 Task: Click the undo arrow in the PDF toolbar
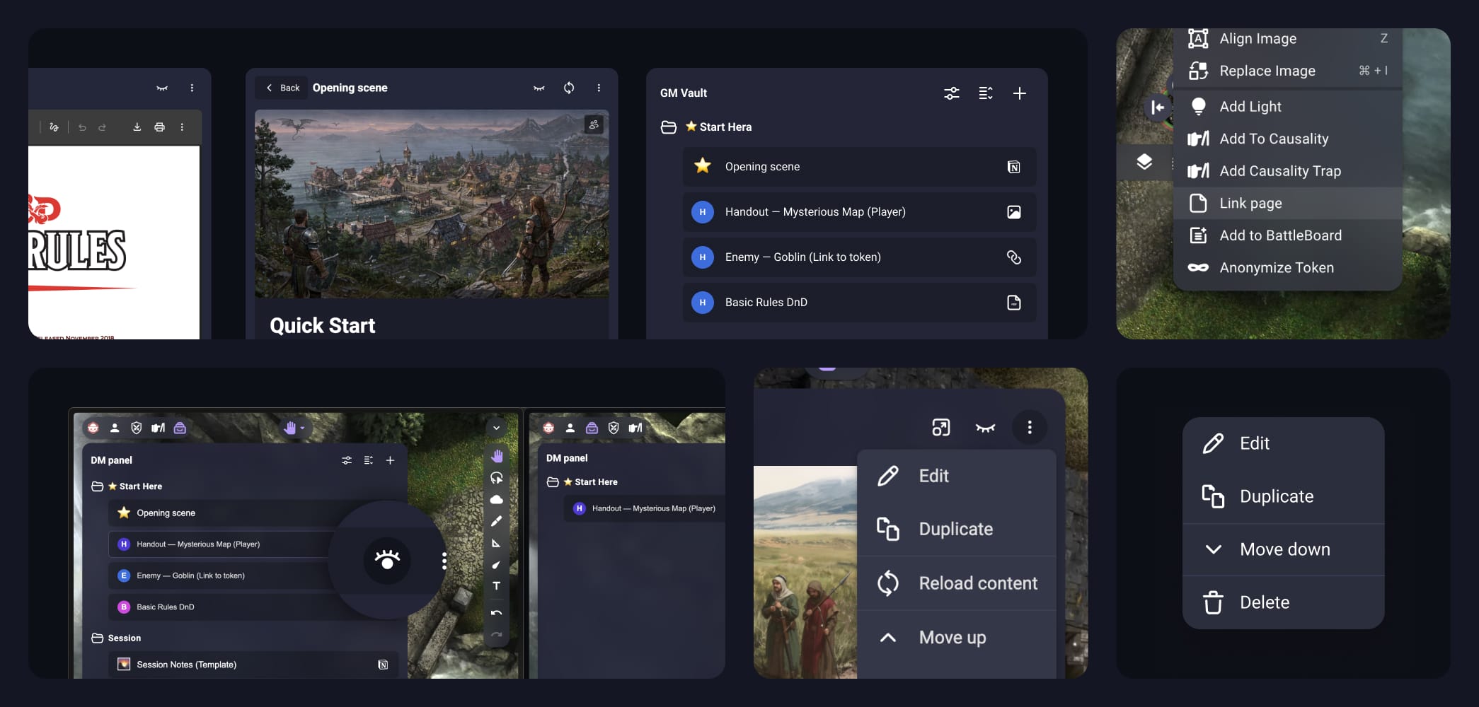click(82, 127)
